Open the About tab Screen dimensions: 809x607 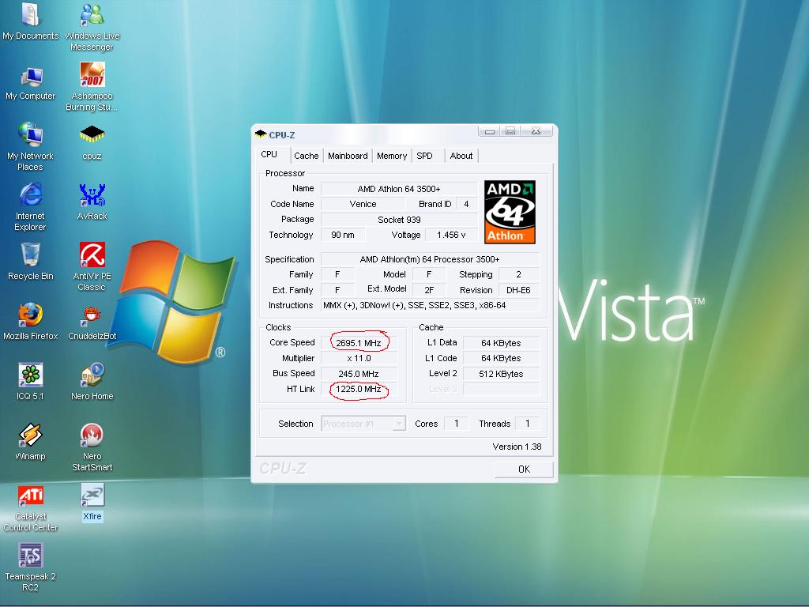[x=461, y=156]
